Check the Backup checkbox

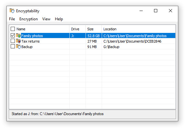[13, 46]
